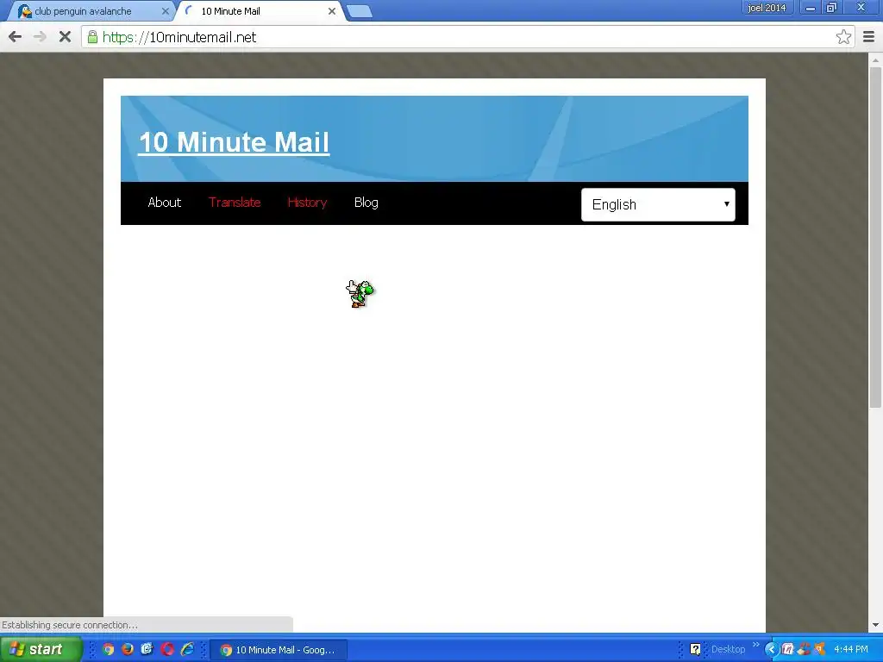Screen dimensions: 883x662
Task: Click the club penguin tab favicon
Action: [24, 10]
